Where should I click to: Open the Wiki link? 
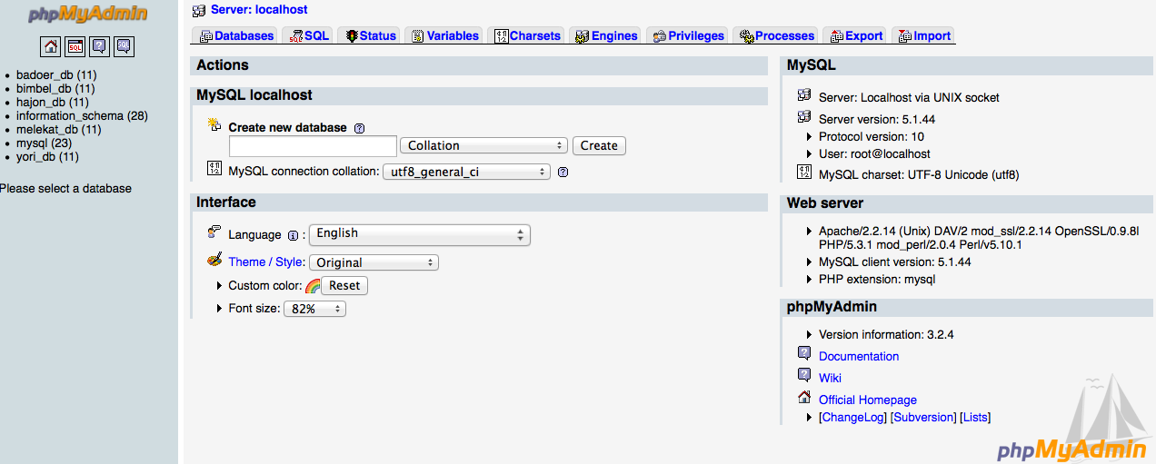pyautogui.click(x=830, y=378)
